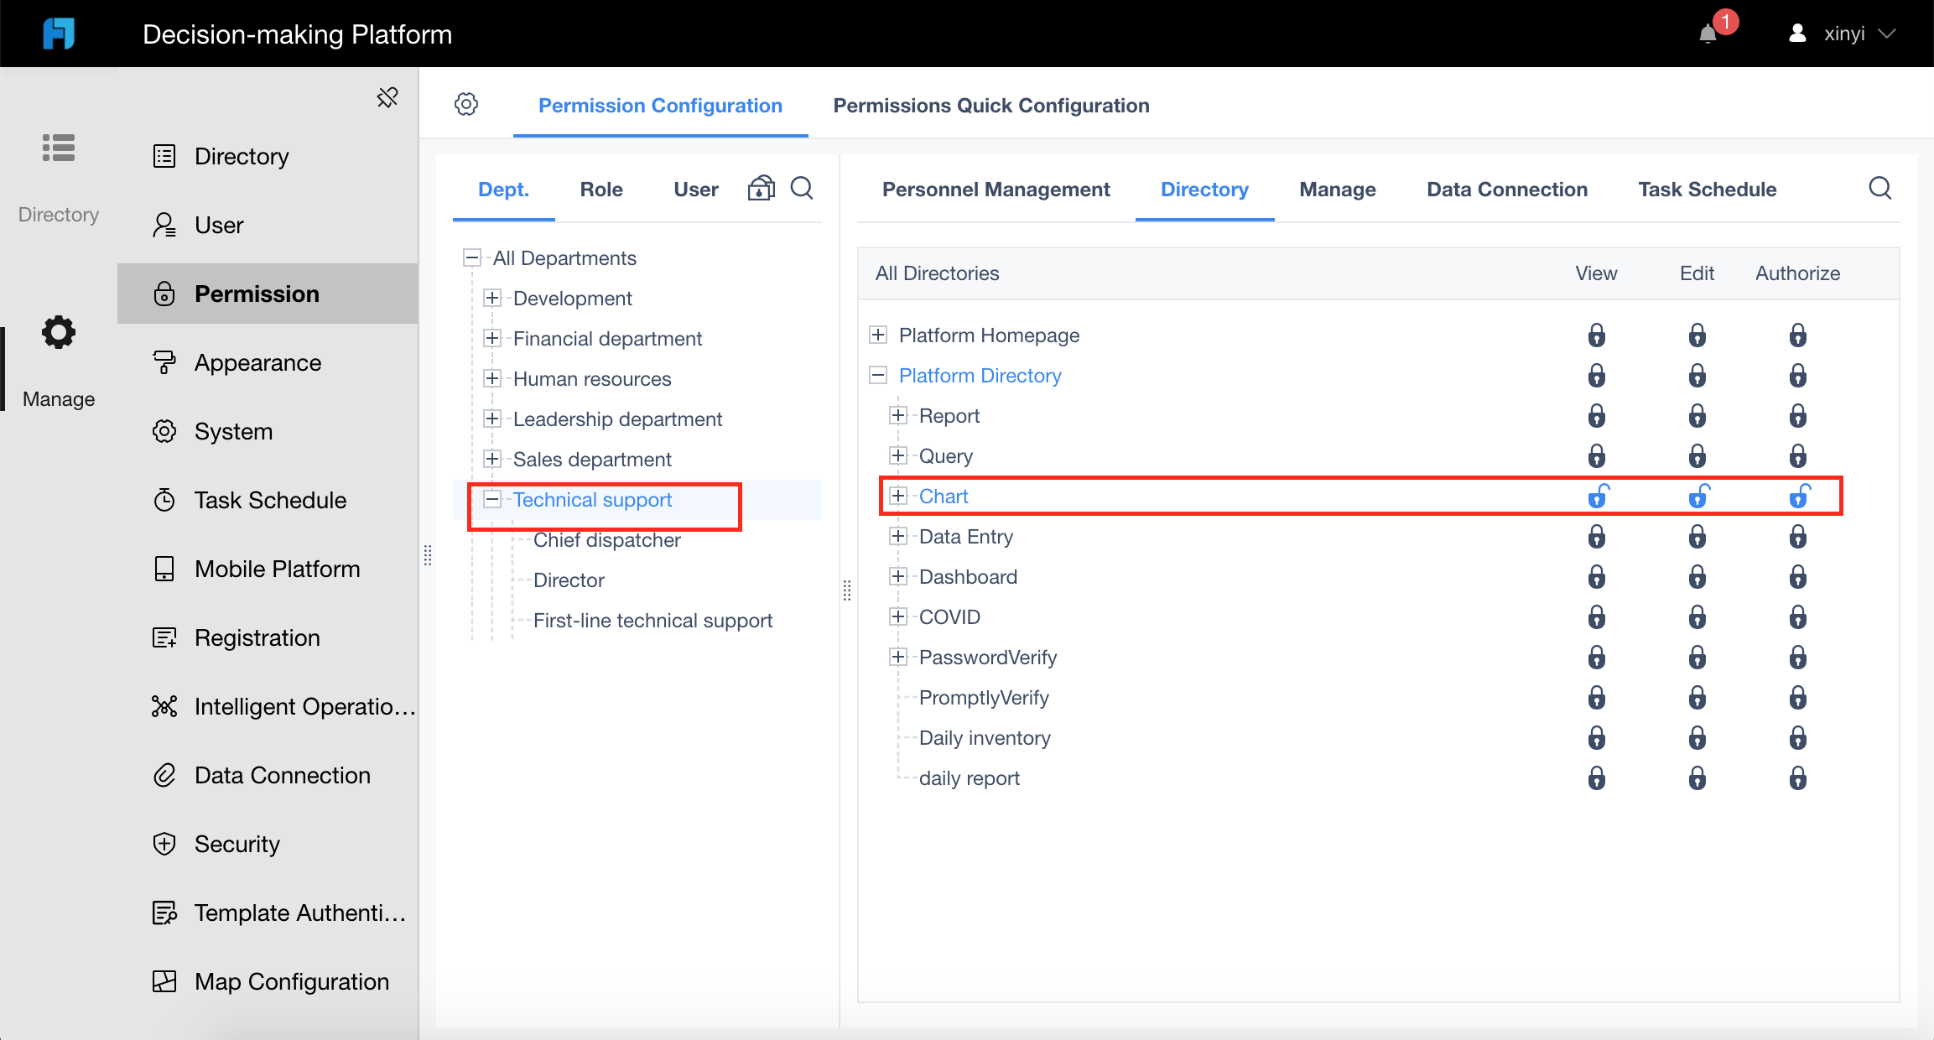Select First-line technical support position
1934x1040 pixels.
(x=652, y=621)
